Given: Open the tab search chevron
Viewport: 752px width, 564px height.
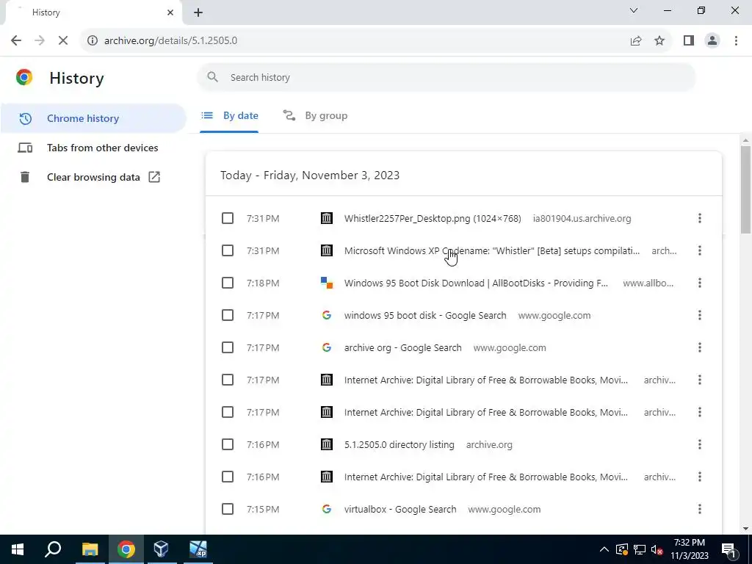Looking at the screenshot, I should point(634,10).
